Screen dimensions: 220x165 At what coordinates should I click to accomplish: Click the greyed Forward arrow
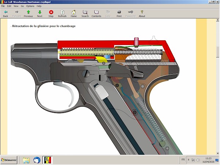[17, 14]
